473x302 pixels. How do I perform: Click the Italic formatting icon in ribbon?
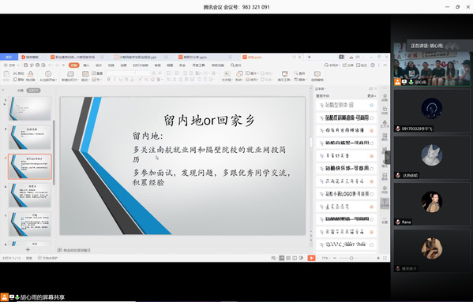114,80
